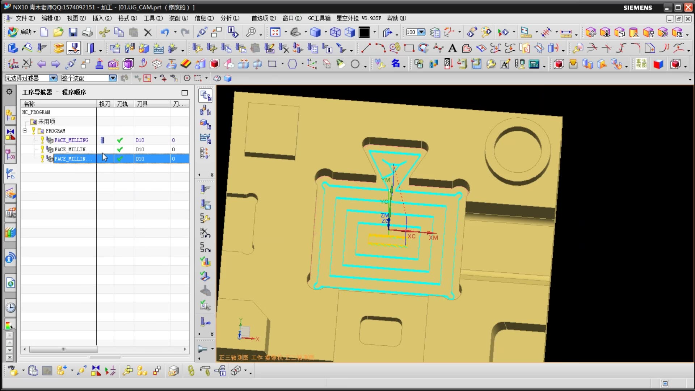Click the navigator horizontal scrollbar
Viewport: 695px width, 391px height.
click(63, 349)
